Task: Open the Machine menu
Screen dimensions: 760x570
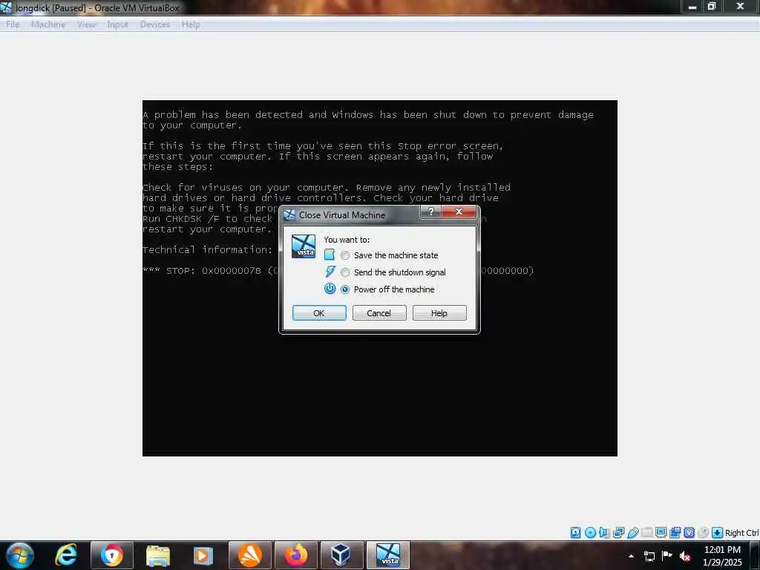Action: tap(48, 24)
